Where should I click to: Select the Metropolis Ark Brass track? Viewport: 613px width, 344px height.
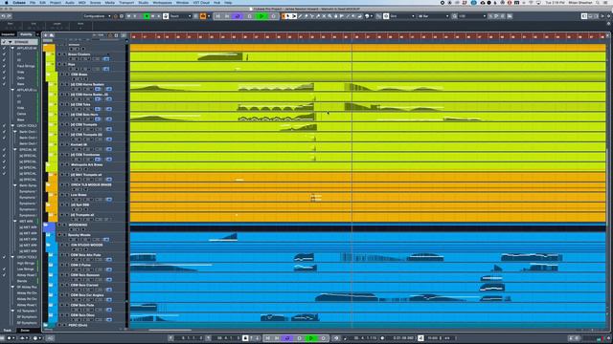tap(86, 164)
